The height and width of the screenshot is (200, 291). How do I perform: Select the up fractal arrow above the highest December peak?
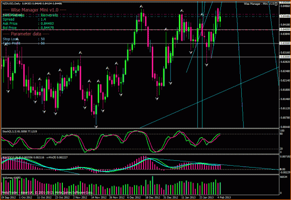142,6
